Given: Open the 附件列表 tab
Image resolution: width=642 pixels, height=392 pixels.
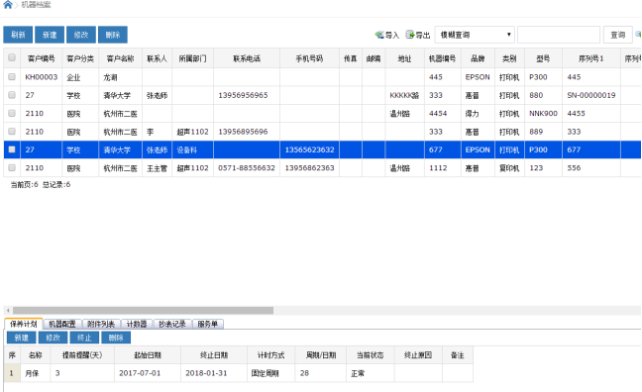Looking at the screenshot, I should pos(101,324).
